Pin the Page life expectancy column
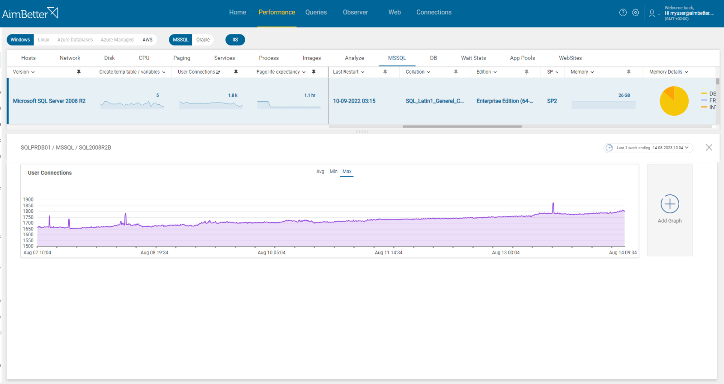 point(314,72)
